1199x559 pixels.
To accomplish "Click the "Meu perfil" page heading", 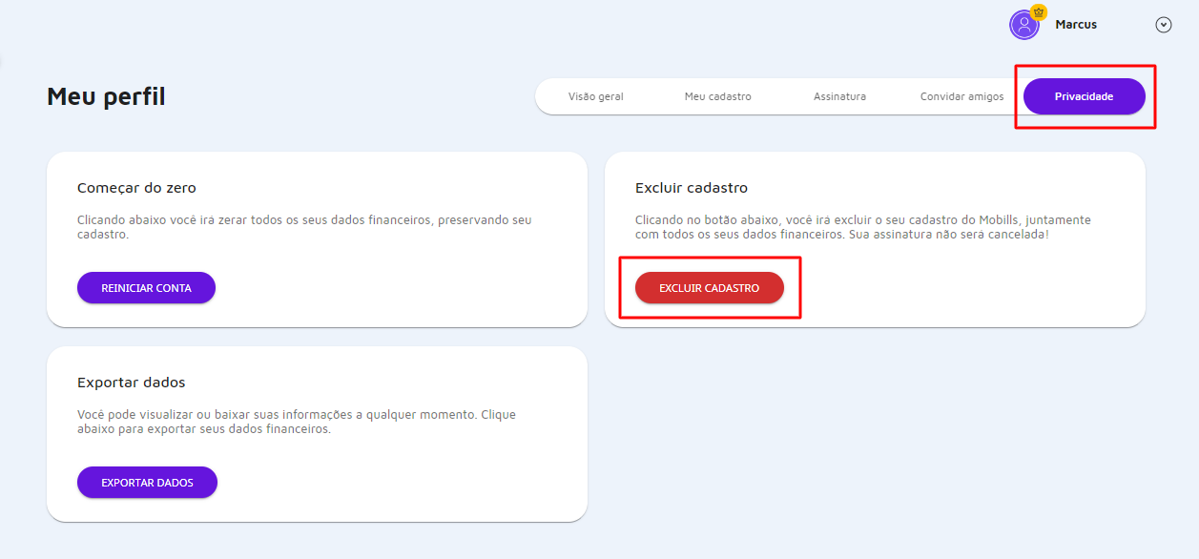I will point(105,95).
